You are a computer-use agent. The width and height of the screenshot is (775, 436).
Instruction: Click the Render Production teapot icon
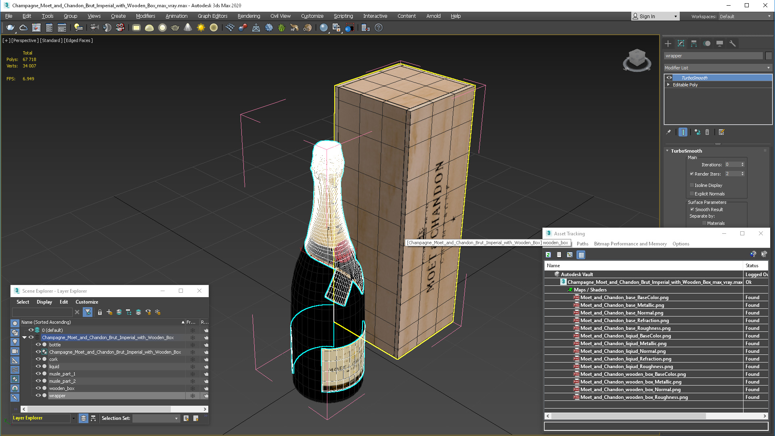10,28
